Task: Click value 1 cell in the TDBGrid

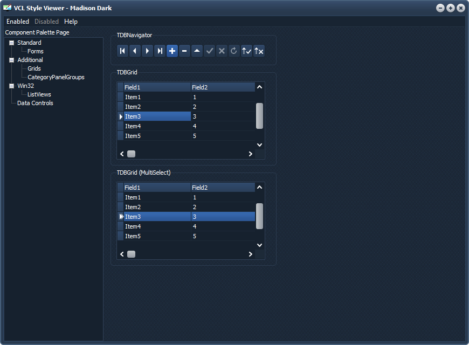Action: [223, 97]
